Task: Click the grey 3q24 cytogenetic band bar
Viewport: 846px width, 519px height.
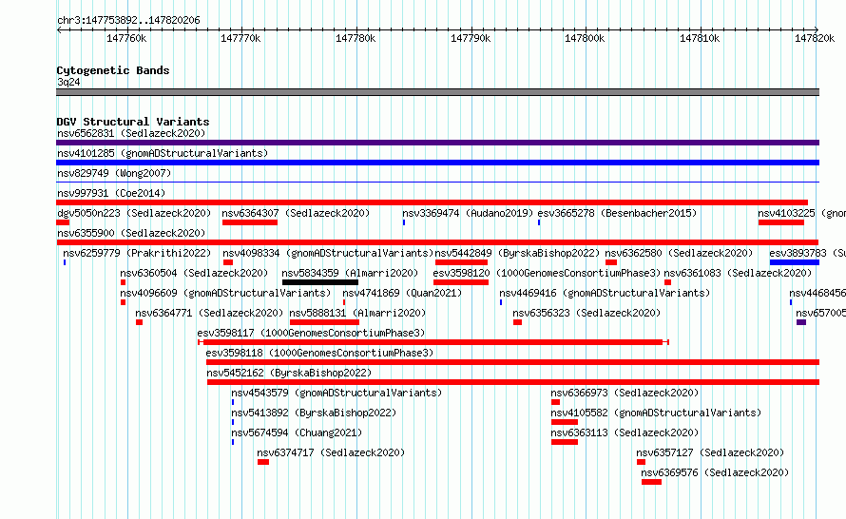Action: [437, 92]
